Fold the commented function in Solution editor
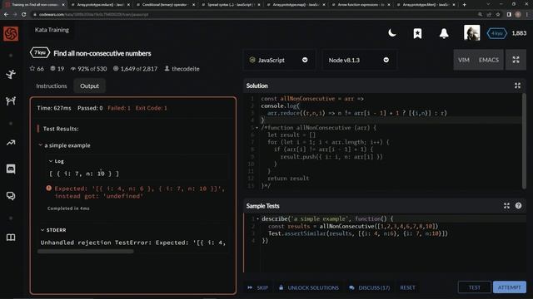Image resolution: width=533 pixels, height=299 pixels. [257, 128]
